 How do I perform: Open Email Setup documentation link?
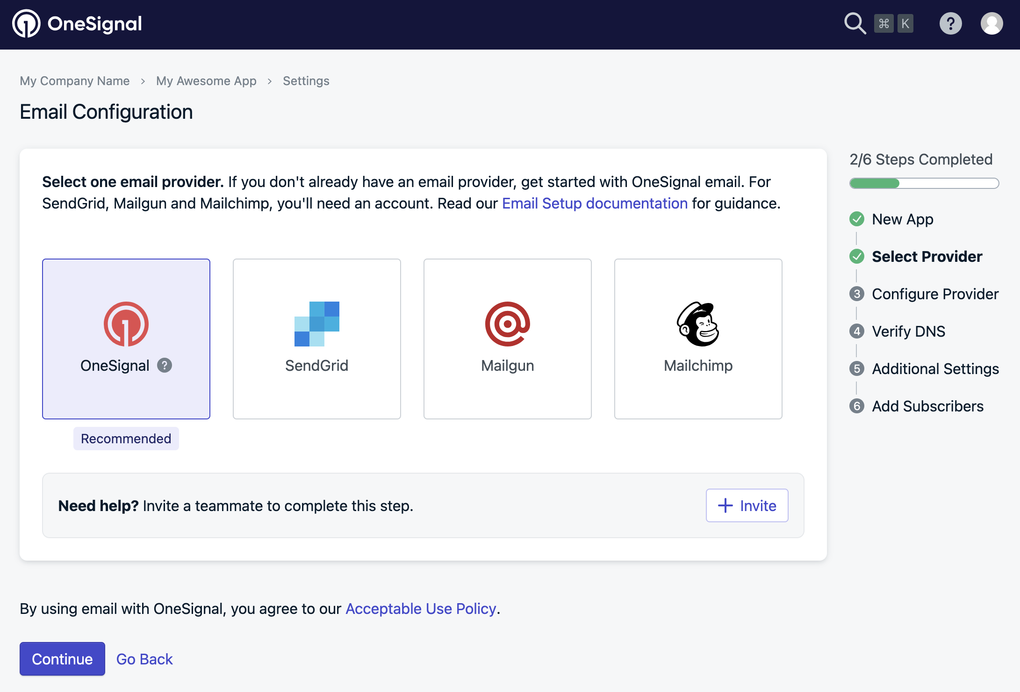click(595, 203)
